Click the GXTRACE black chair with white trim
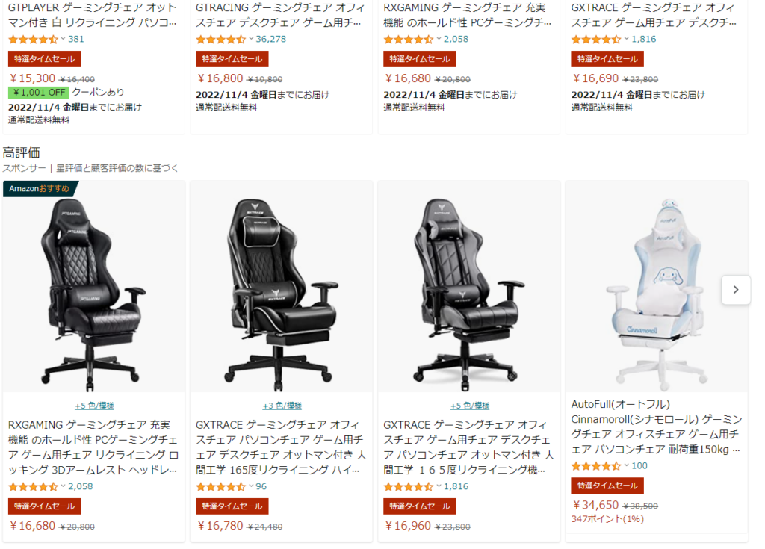 282,294
